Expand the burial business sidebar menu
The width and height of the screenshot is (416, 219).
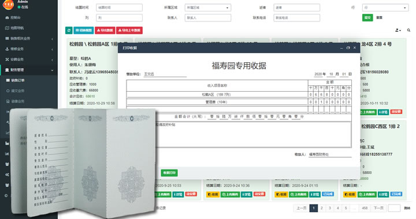coord(29,59)
